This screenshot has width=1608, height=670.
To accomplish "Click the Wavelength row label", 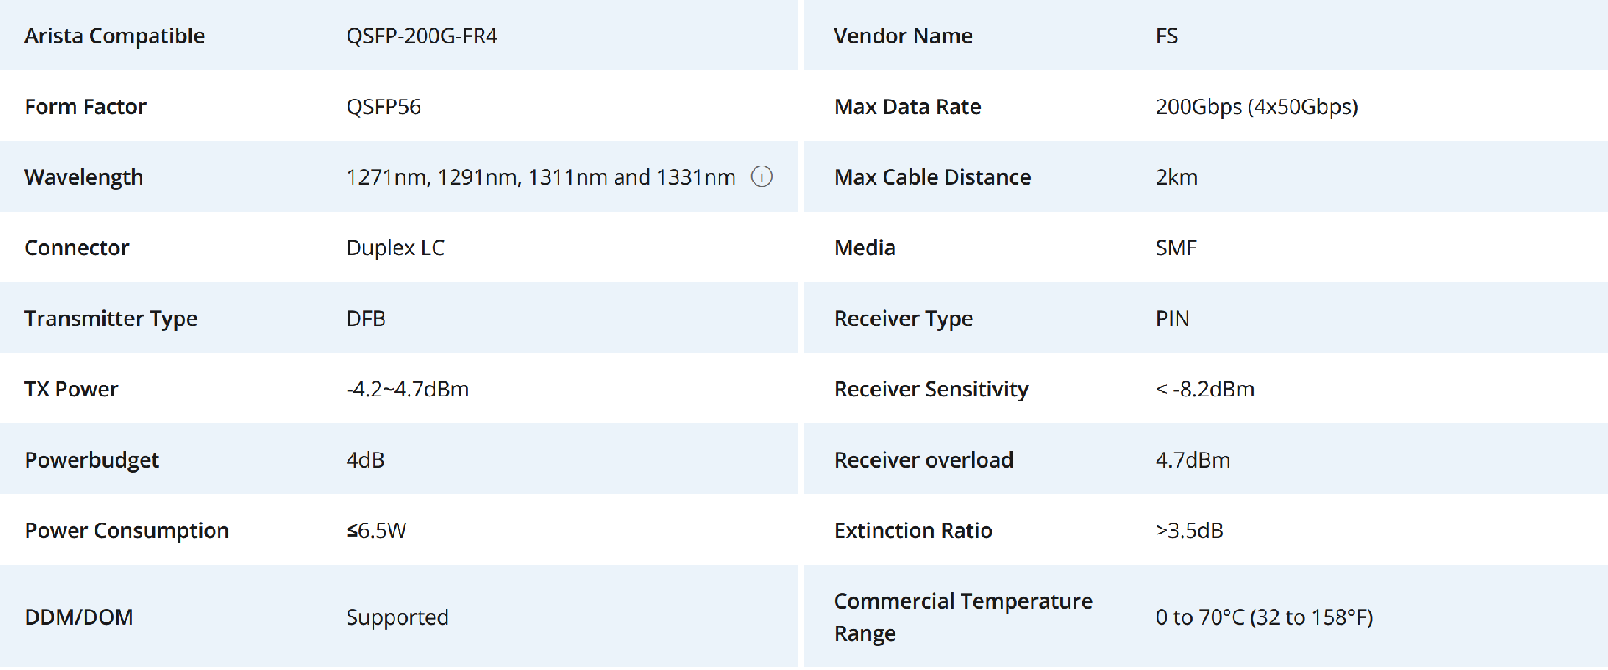I will pyautogui.click(x=84, y=177).
